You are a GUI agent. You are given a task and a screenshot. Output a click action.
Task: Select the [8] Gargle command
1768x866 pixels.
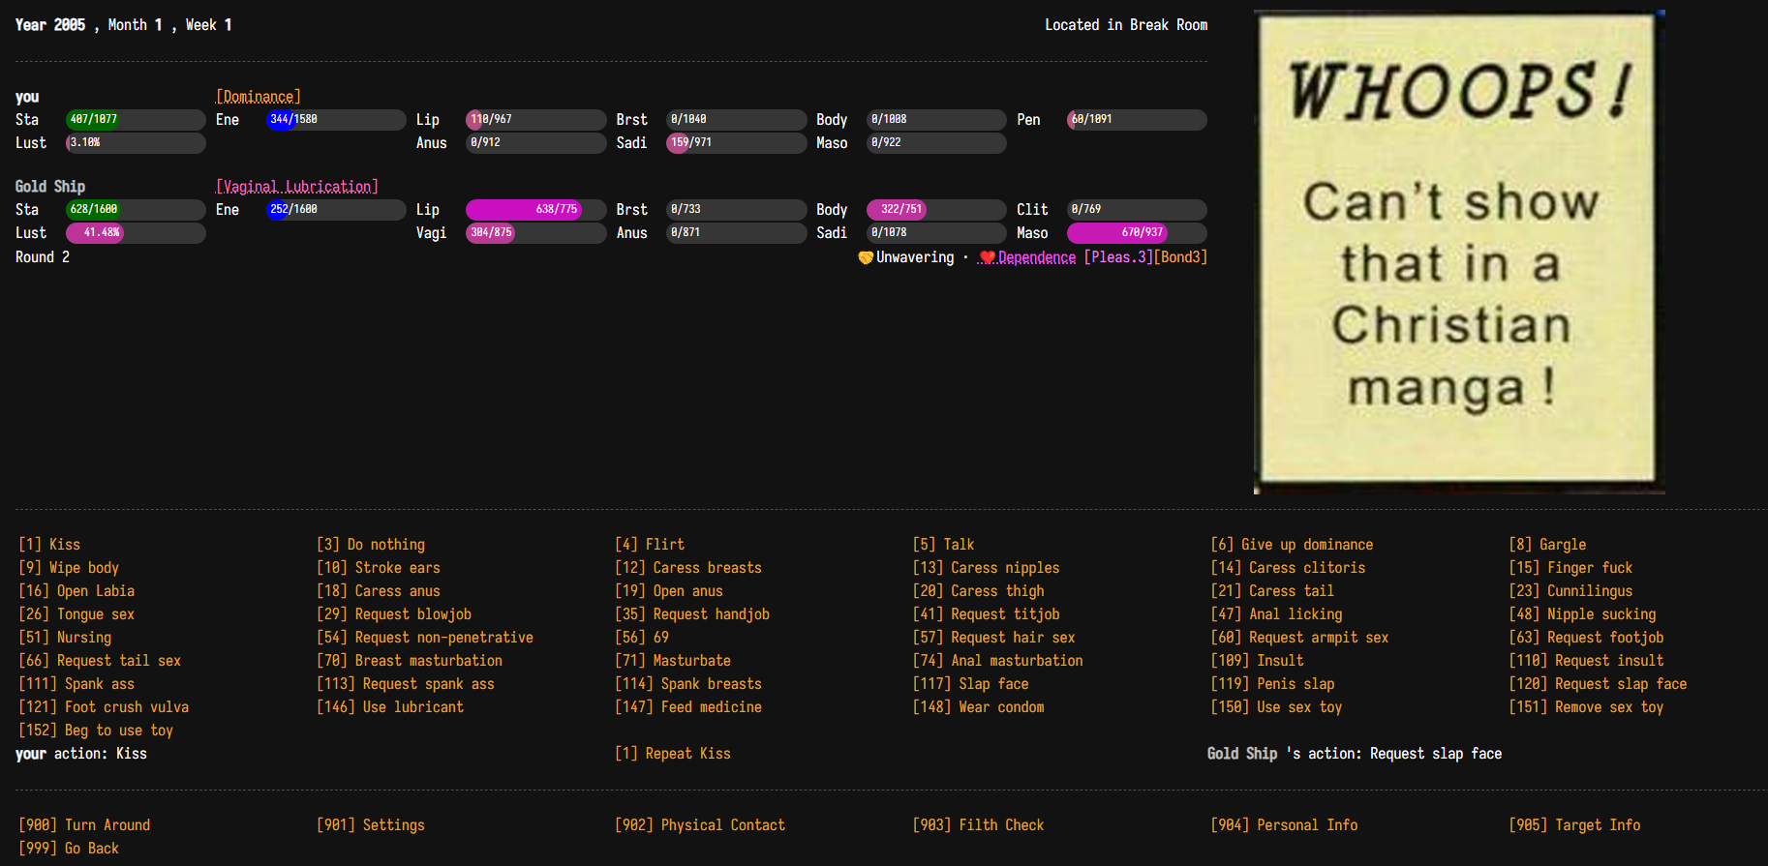1547,545
